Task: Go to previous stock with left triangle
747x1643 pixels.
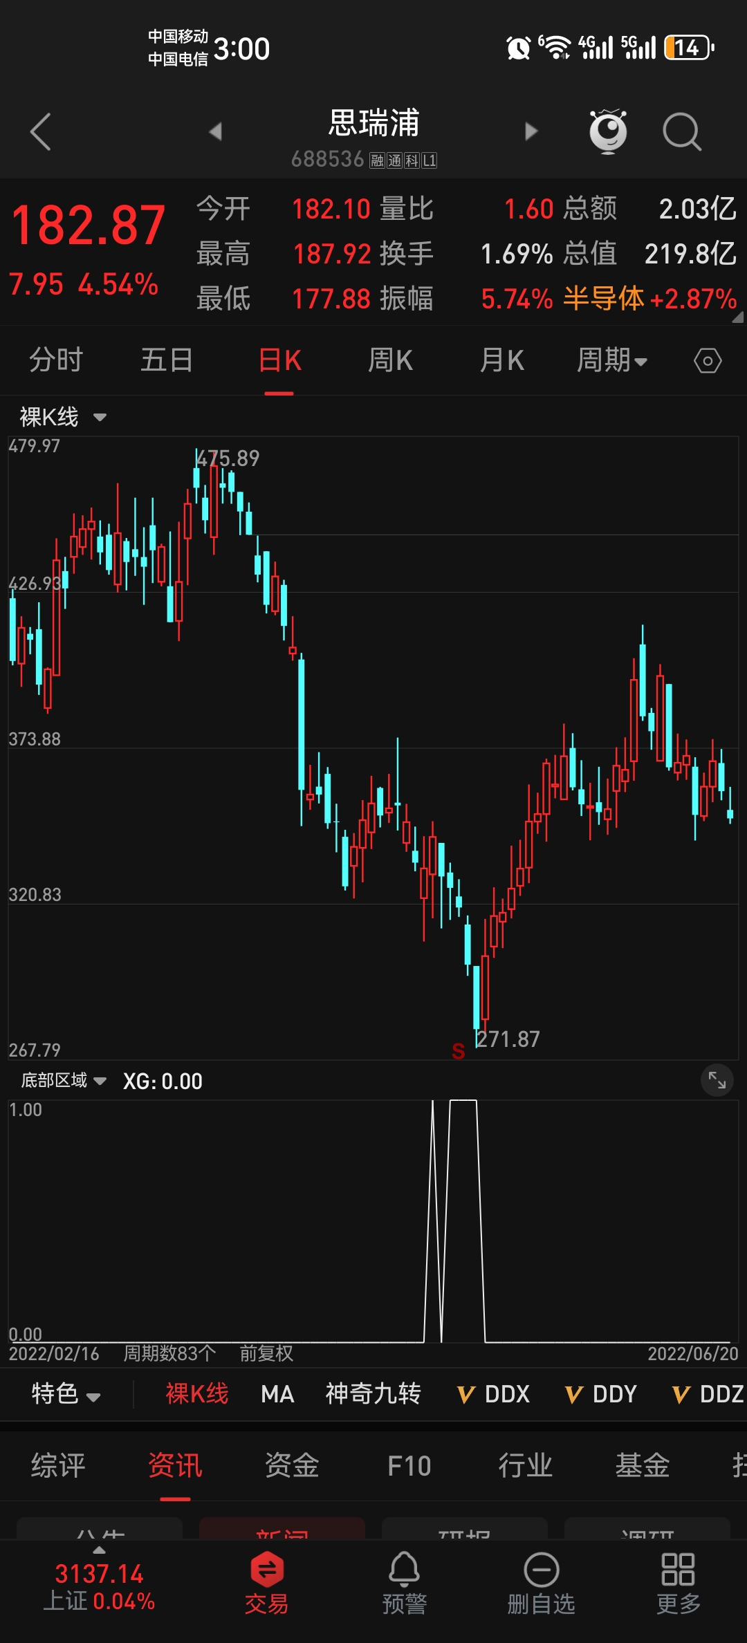Action: [216, 131]
